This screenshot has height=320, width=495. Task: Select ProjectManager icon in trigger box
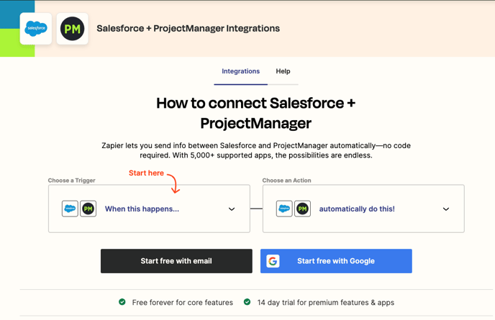[88, 209]
